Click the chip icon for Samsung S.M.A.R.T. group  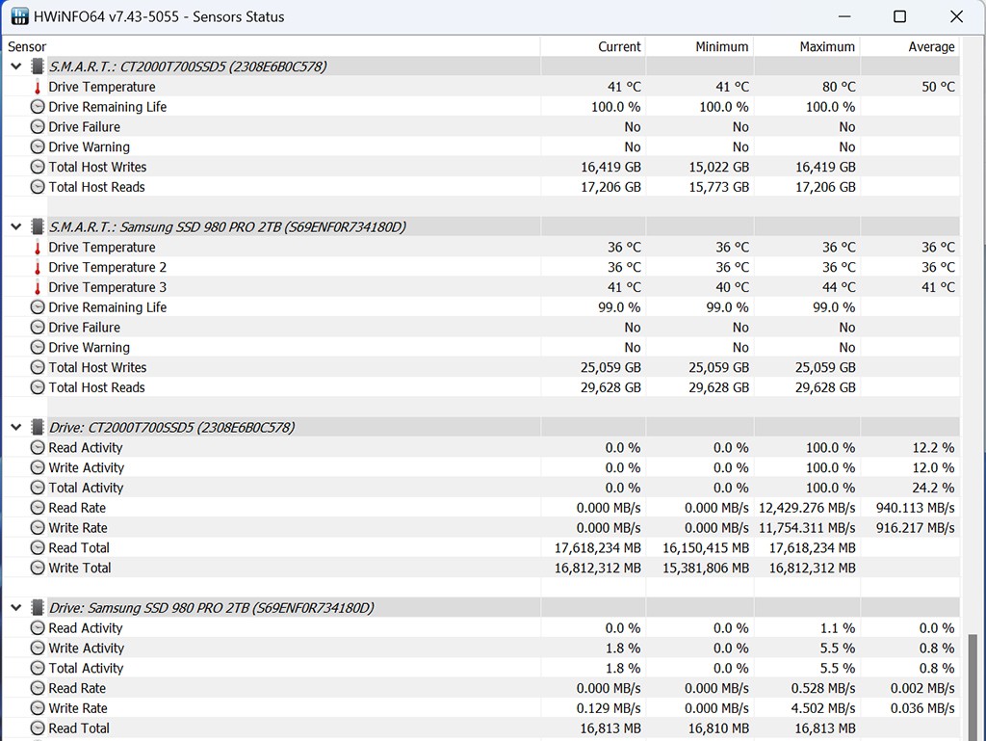point(38,226)
